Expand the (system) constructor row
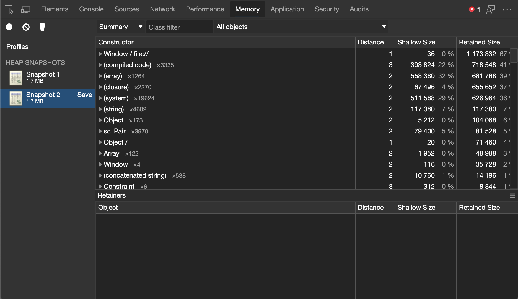 coord(101,98)
